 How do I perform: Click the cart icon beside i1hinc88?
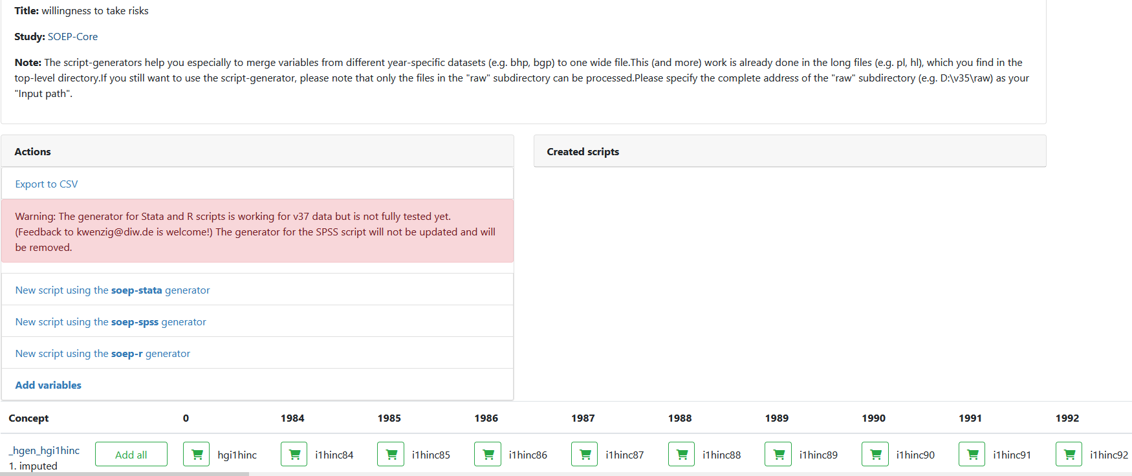click(681, 454)
